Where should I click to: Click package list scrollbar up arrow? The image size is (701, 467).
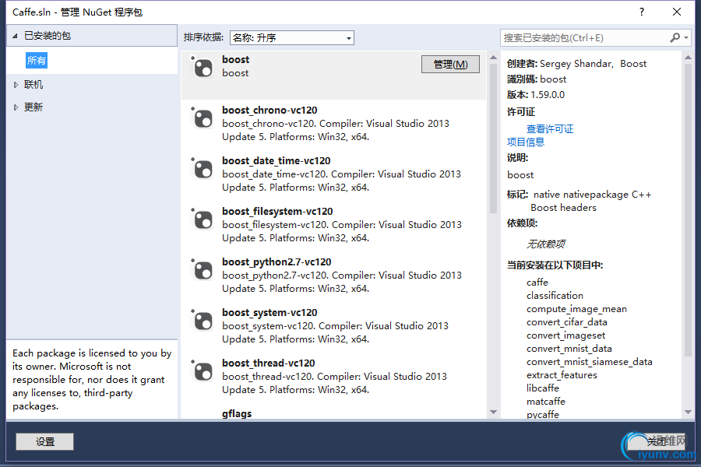point(493,57)
